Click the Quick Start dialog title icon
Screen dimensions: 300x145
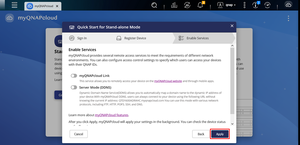72,27
